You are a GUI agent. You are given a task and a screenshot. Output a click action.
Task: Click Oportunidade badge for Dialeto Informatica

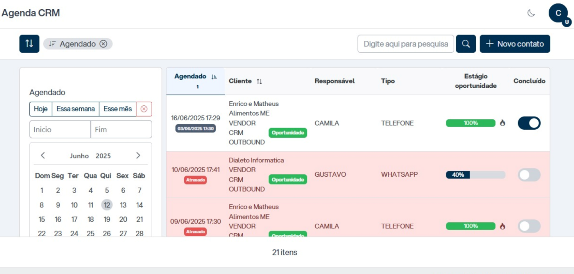coord(288,179)
